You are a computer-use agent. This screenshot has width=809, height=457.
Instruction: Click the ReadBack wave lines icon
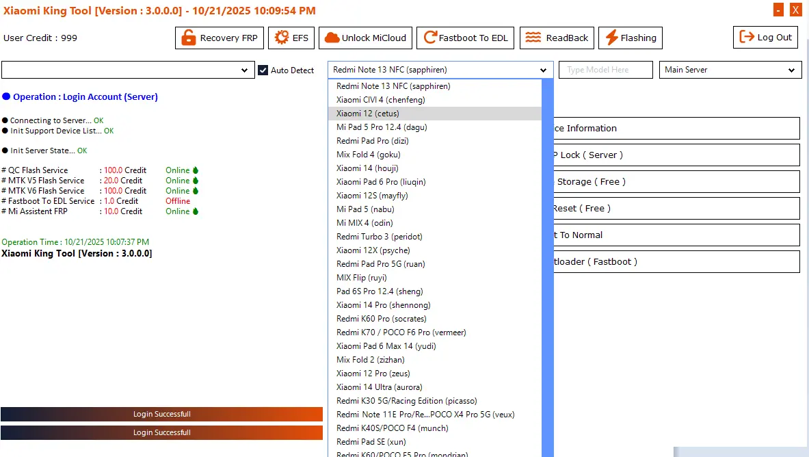(x=533, y=38)
